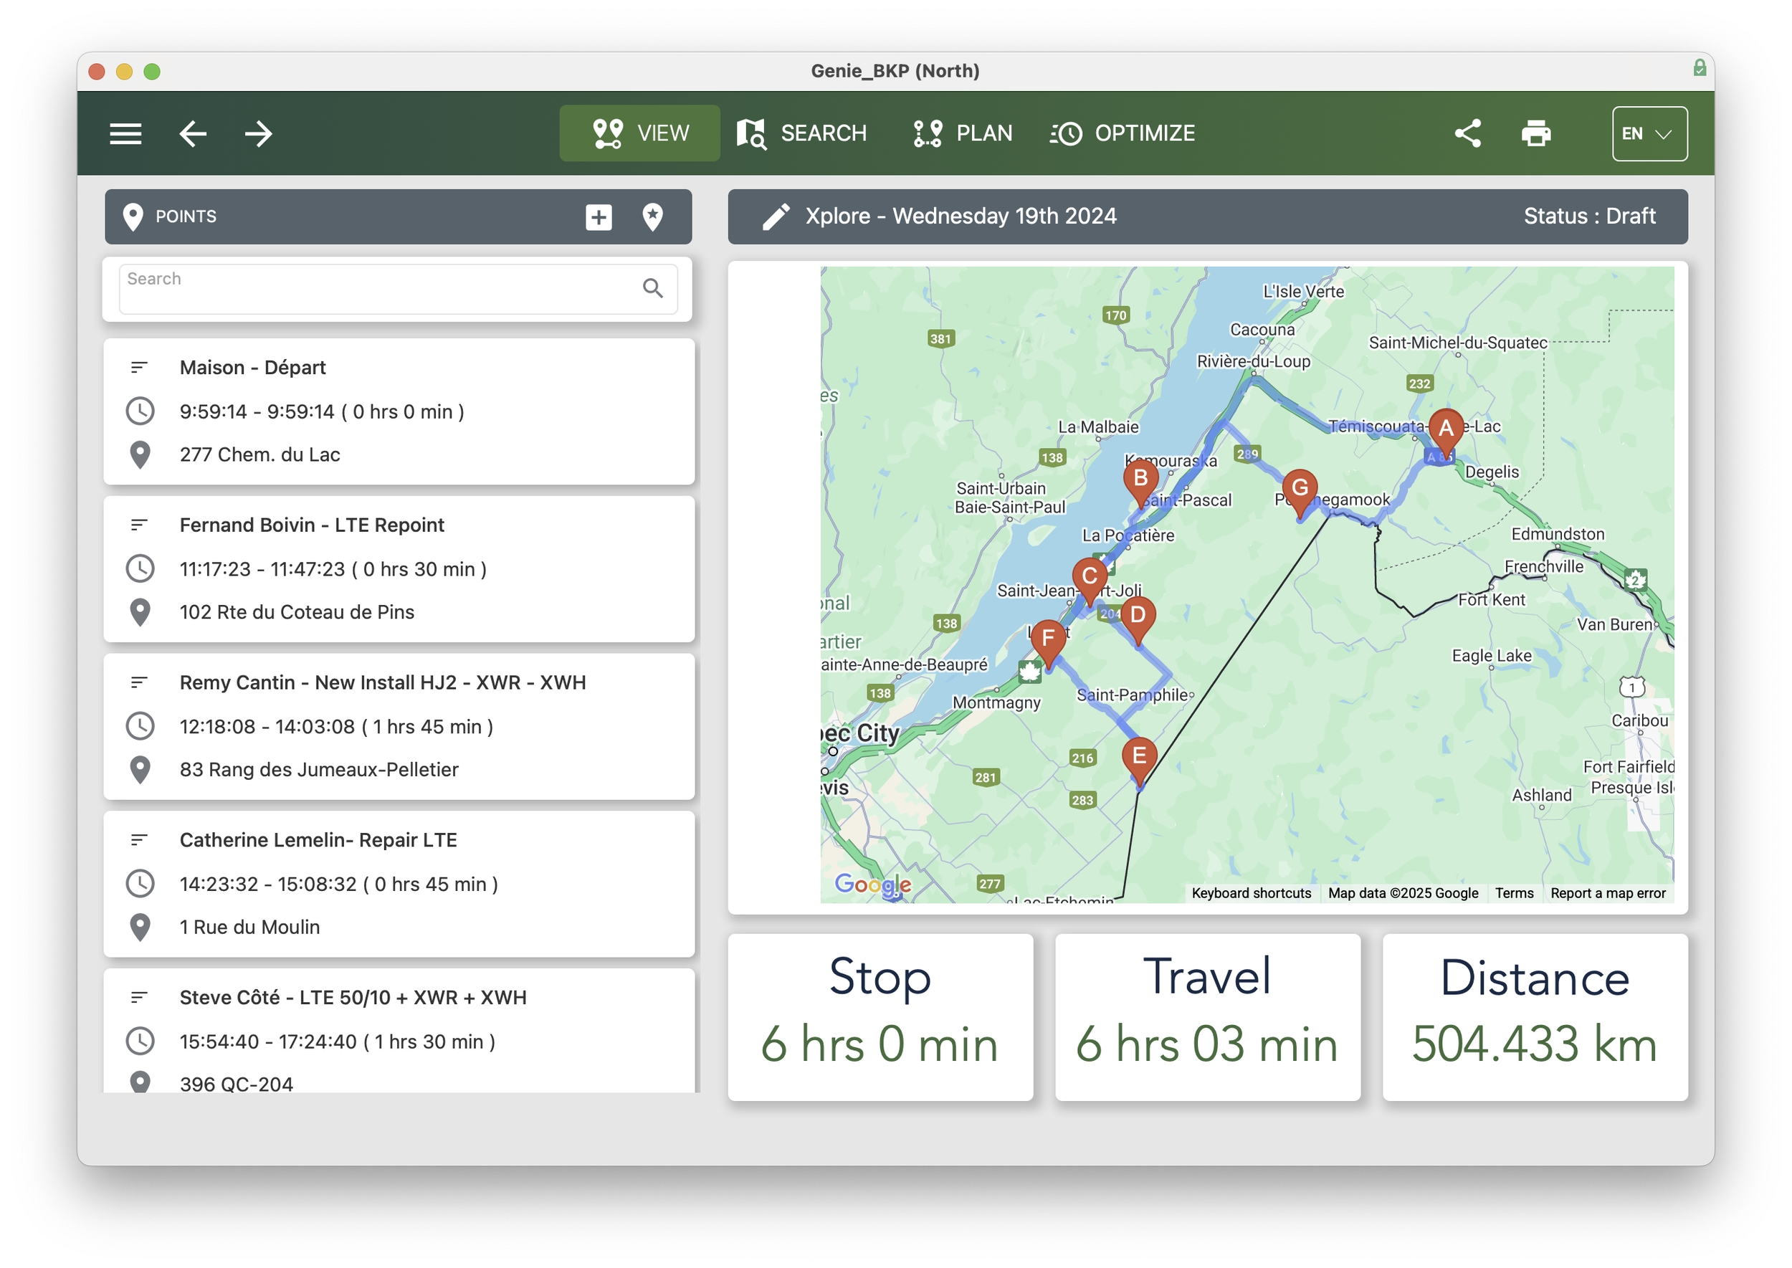Open the PLAN tab

(x=963, y=133)
